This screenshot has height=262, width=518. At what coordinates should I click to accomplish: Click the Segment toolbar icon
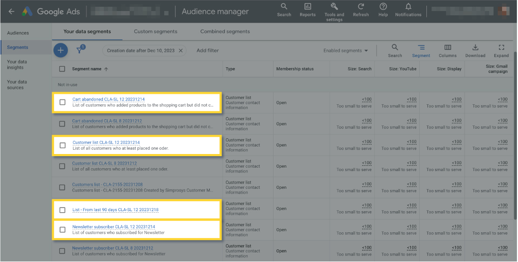[x=421, y=50]
